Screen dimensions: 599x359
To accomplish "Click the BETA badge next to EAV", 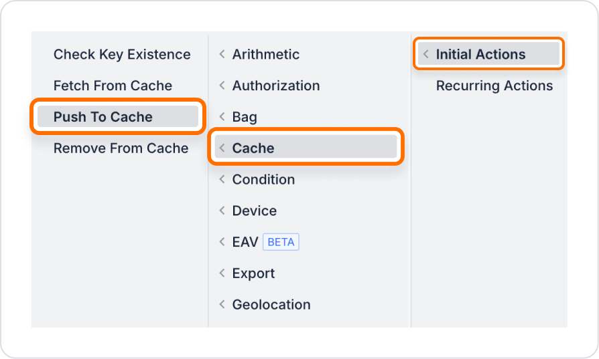I will tap(281, 242).
